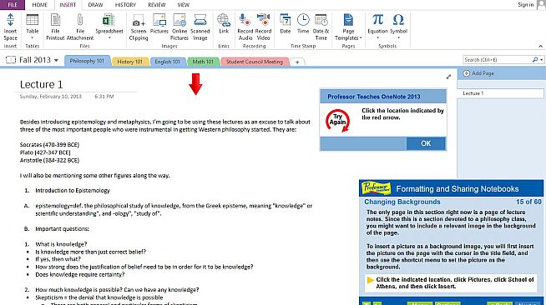Image resolution: width=546 pixels, height=305 pixels.
Task: Open the search scope dropdown arrow
Action: tap(542, 60)
